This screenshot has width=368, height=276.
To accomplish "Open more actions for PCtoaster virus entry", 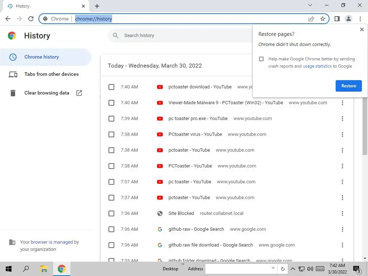I will (x=342, y=134).
